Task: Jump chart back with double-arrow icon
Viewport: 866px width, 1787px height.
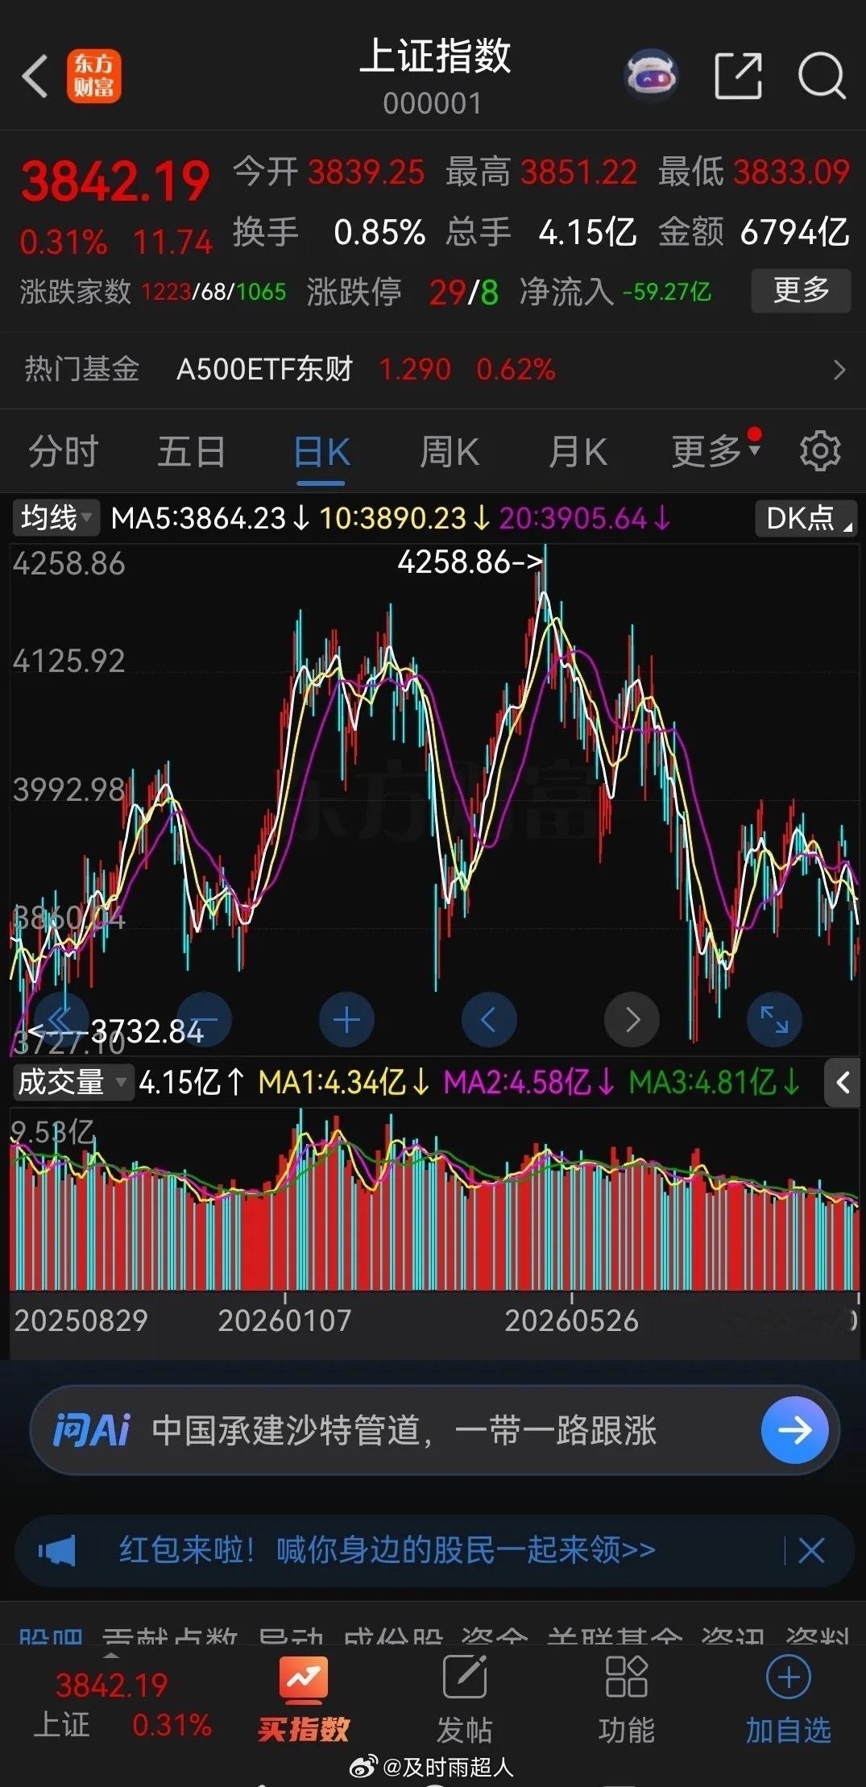Action: (62, 1020)
